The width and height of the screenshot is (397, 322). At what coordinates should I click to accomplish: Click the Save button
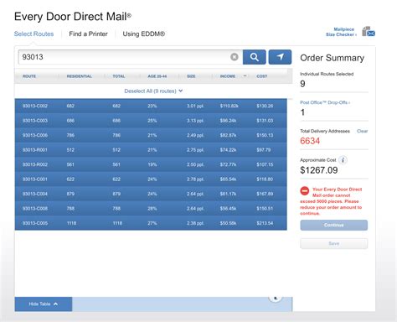pos(334,243)
